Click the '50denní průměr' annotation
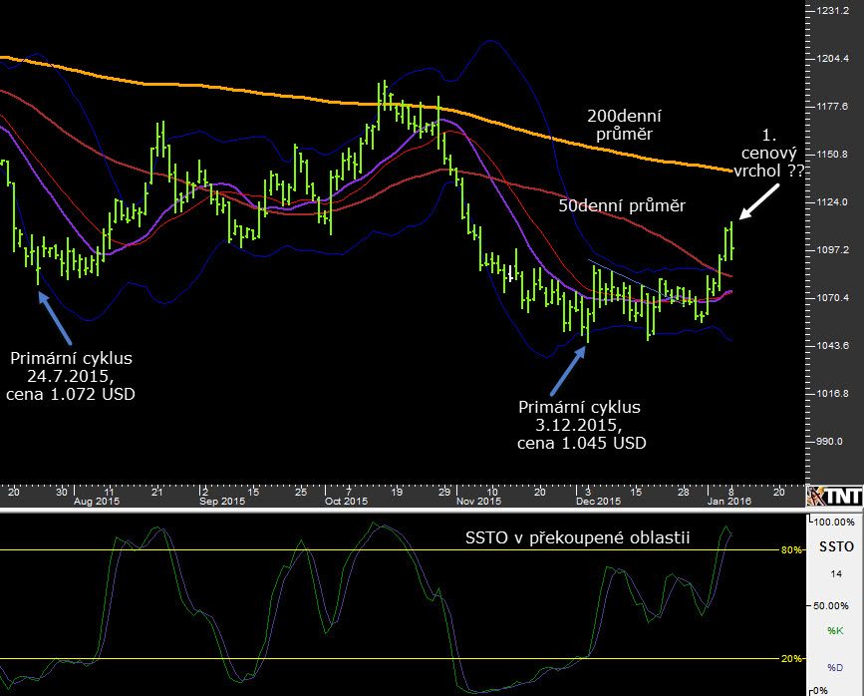 pos(622,205)
